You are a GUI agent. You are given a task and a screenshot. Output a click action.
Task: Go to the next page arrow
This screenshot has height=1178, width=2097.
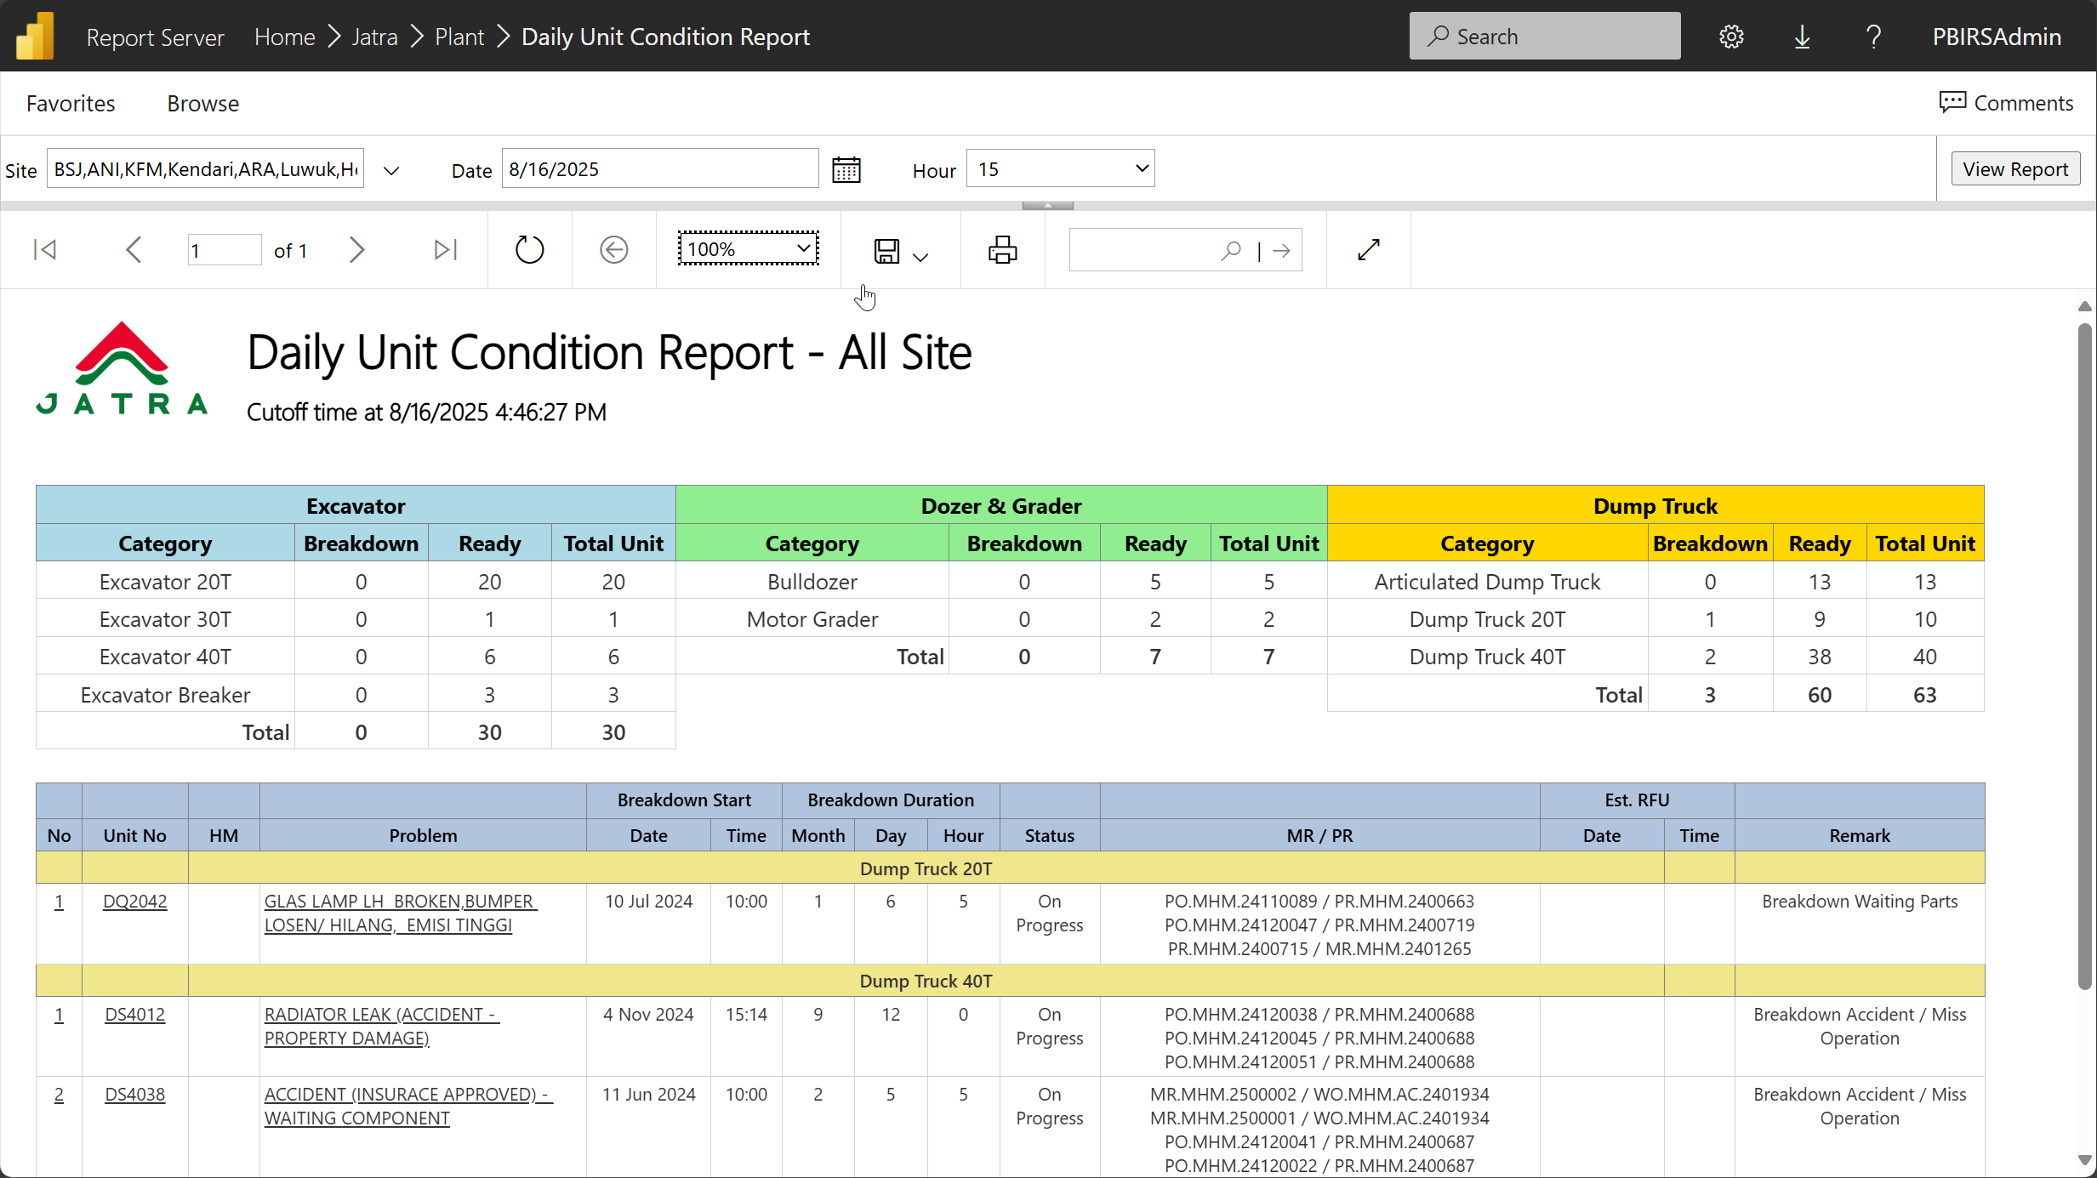click(357, 250)
